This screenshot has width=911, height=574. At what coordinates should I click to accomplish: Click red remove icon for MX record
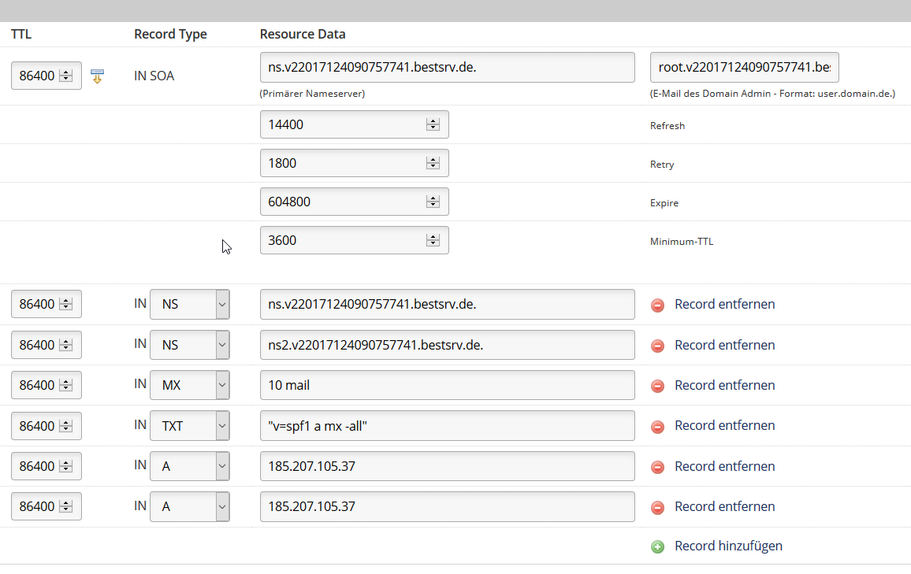[x=657, y=386]
